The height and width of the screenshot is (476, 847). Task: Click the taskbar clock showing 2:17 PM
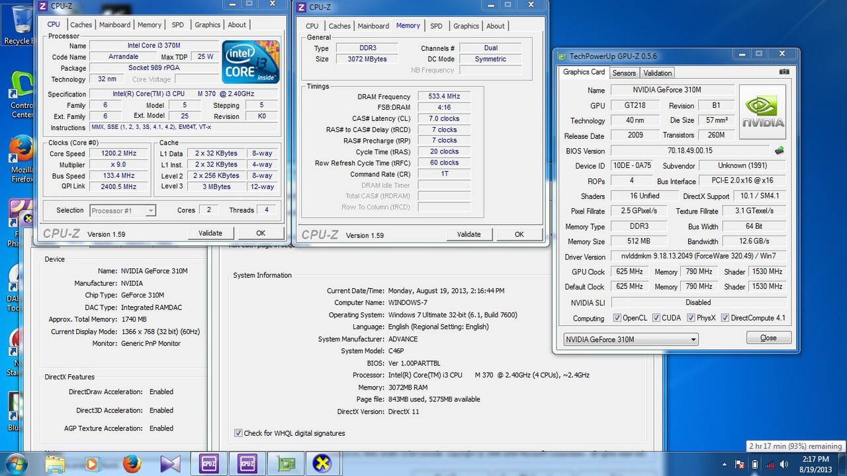tap(816, 464)
